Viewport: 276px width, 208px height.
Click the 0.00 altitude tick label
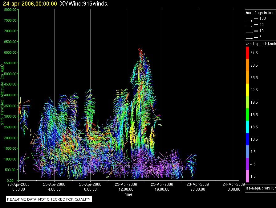pyautogui.click(x=10, y=181)
